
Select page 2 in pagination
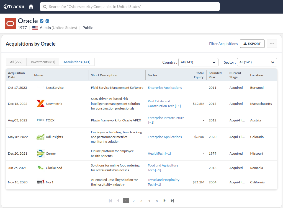tap(133, 201)
